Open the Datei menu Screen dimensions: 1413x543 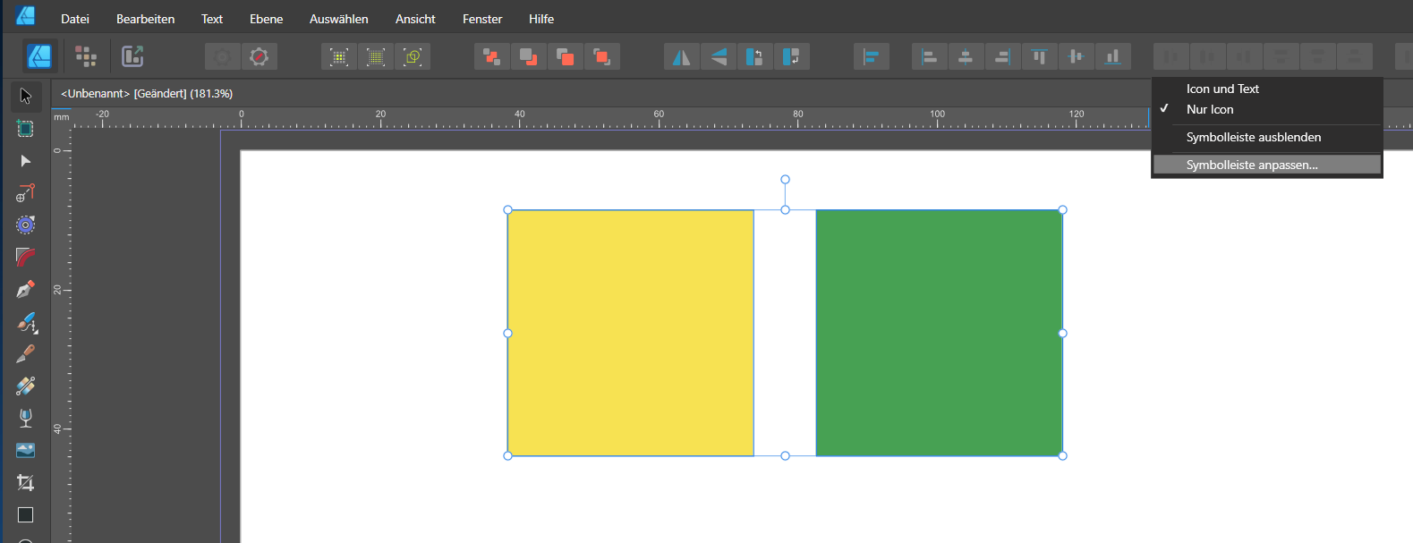point(75,19)
